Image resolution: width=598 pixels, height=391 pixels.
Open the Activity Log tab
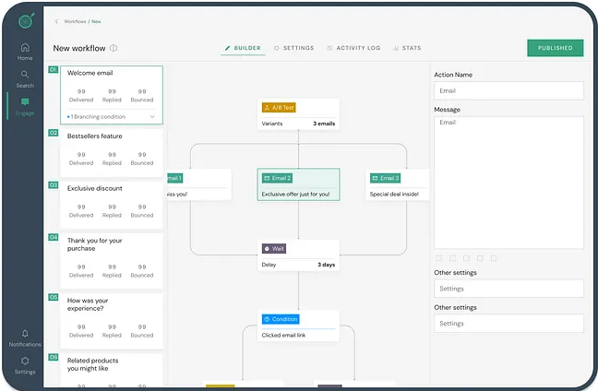point(353,48)
